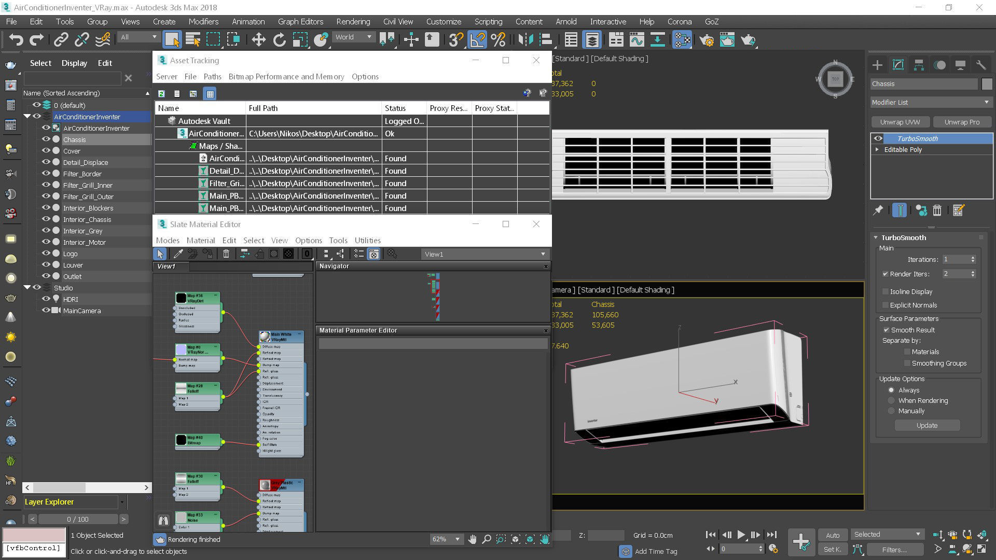
Task: Click the object color swatch beside Chassis
Action: (x=987, y=83)
